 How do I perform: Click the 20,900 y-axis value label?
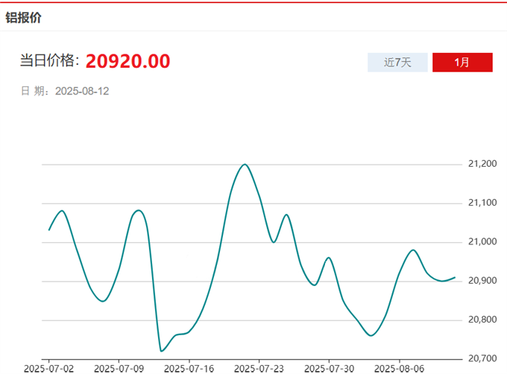click(x=482, y=281)
